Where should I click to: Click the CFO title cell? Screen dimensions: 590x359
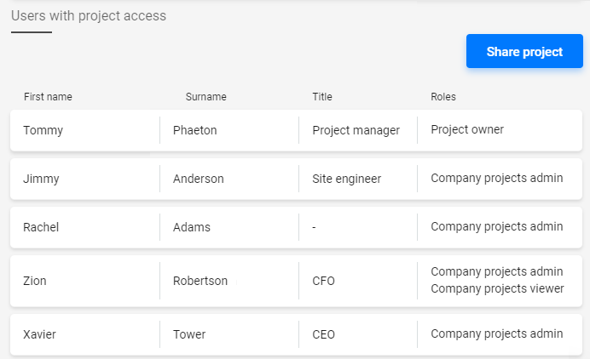click(x=323, y=281)
